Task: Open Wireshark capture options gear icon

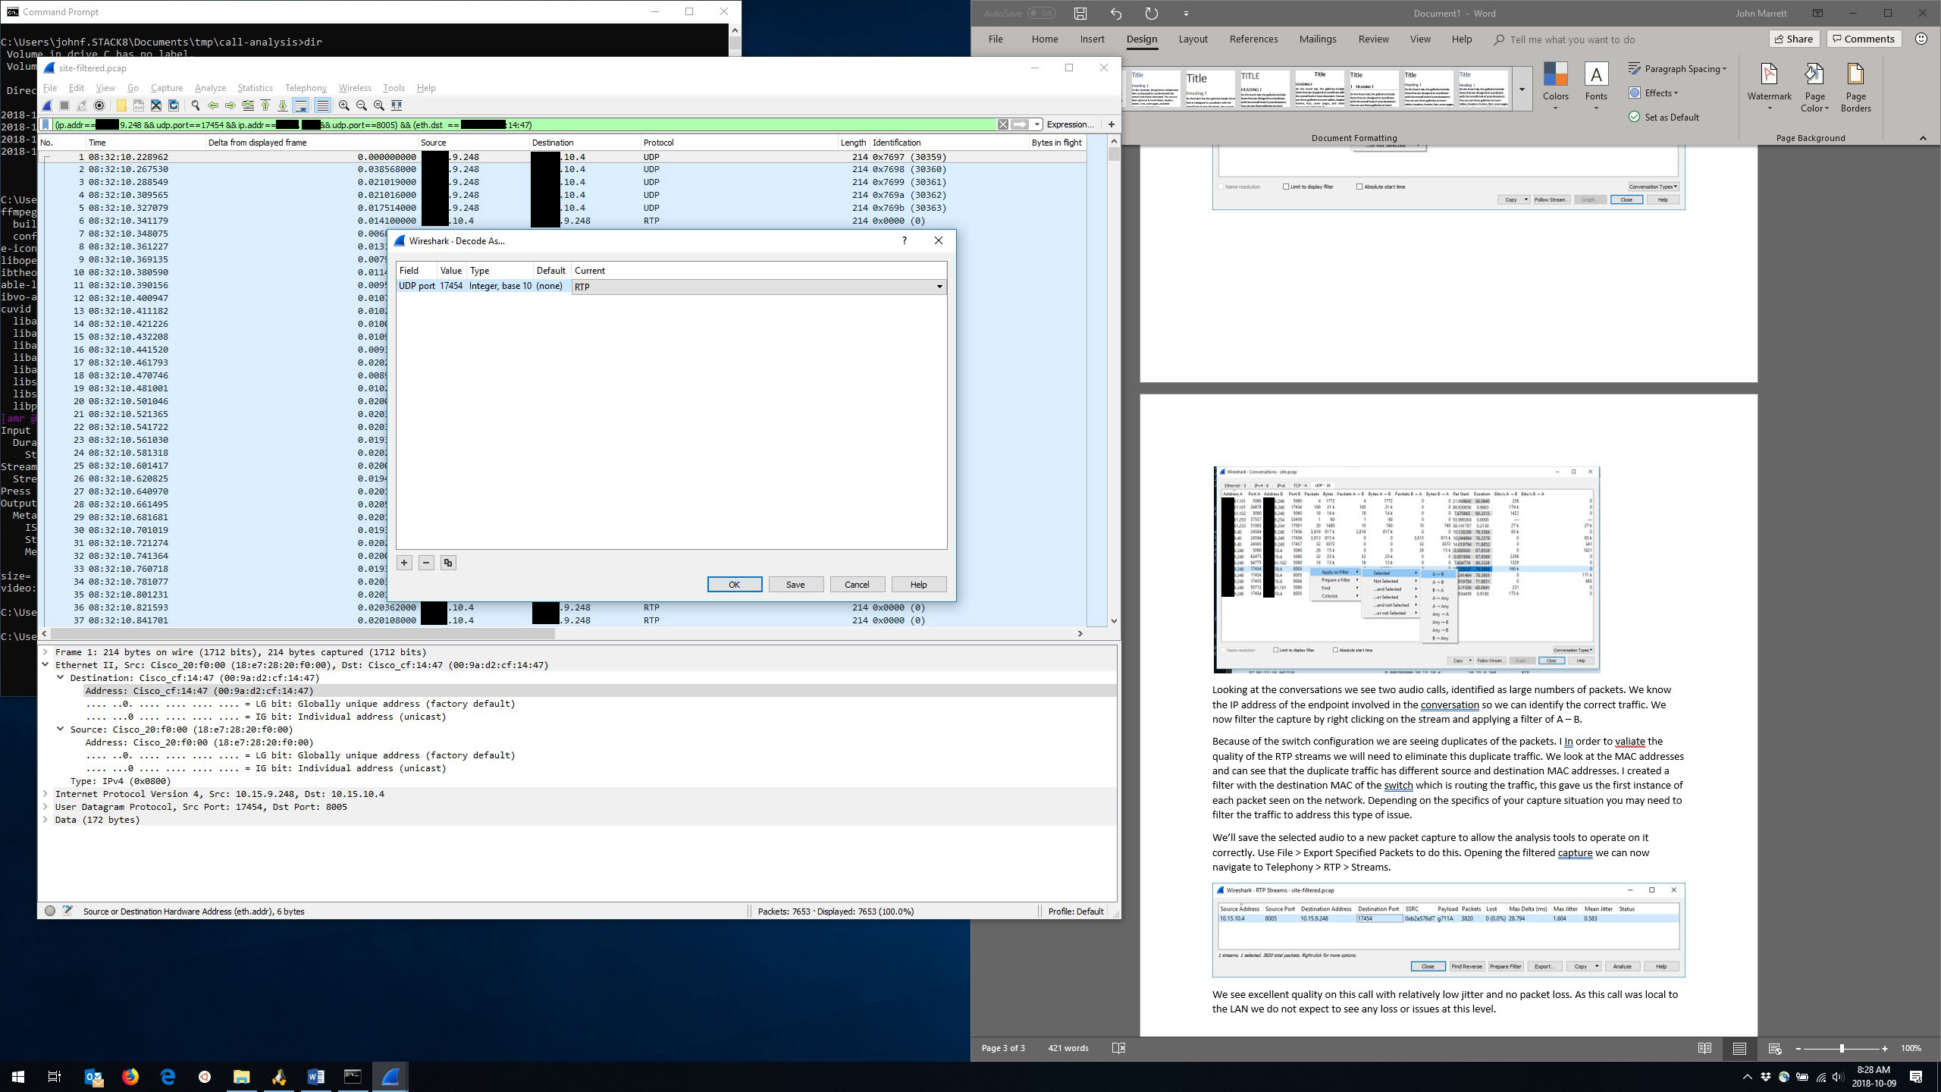Action: point(99,105)
